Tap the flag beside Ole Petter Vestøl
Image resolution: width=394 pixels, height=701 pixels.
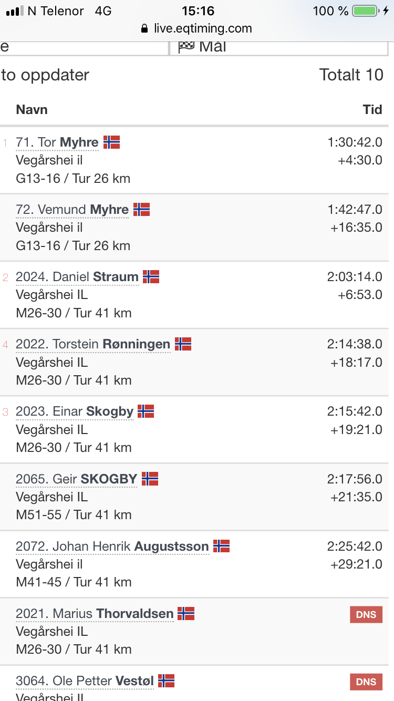pos(166,681)
